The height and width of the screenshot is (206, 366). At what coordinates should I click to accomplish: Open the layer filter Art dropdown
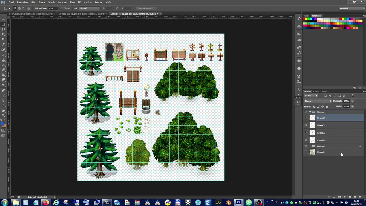tap(311, 96)
